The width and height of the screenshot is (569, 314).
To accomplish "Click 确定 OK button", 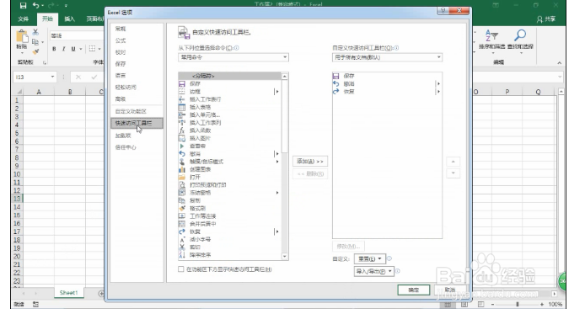I will click(413, 290).
